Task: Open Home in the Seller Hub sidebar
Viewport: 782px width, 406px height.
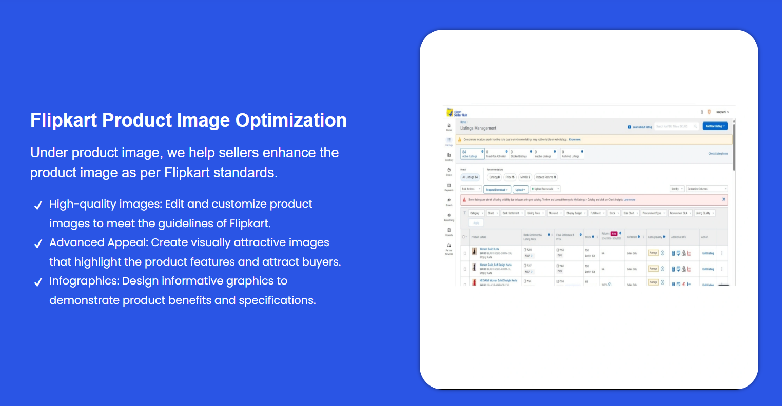Action: pos(449,127)
